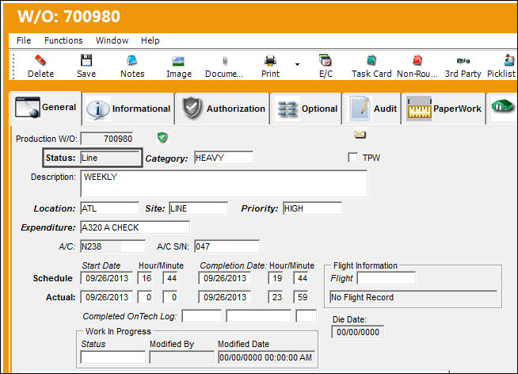Click the Delete toolbar icon

(x=40, y=61)
